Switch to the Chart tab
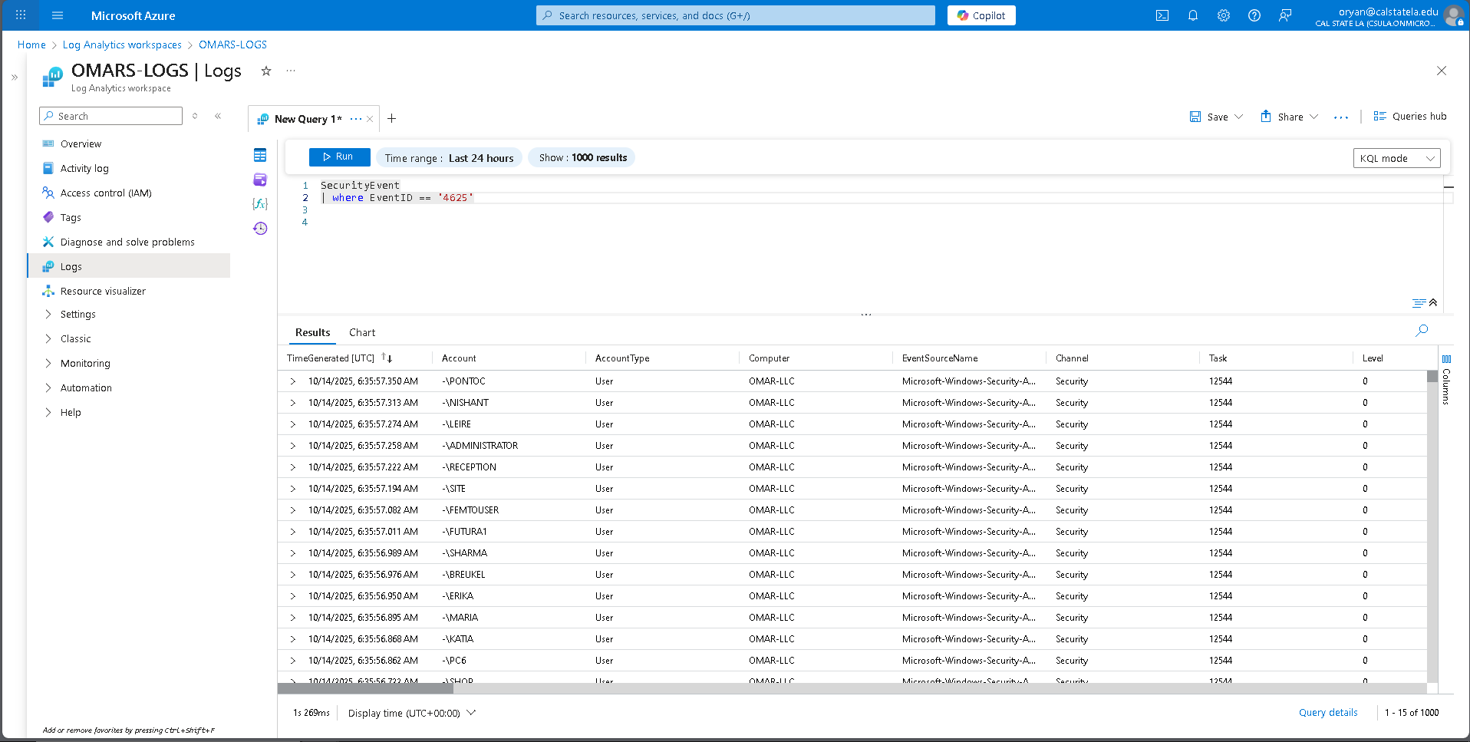 (362, 332)
